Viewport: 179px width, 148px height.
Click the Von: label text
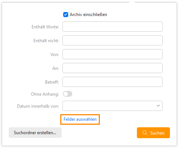point(54,55)
